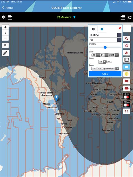Tap the United Kingdom map label

[94, 83]
